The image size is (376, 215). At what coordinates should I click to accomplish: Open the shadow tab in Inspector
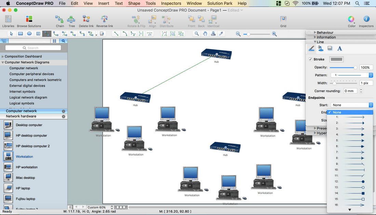coord(330,48)
